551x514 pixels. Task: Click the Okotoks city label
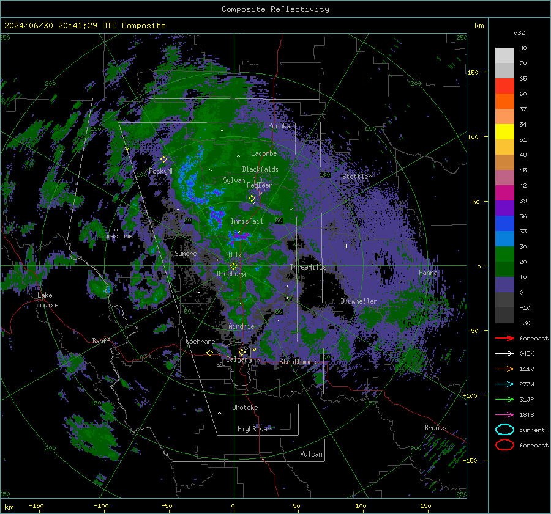(245, 408)
